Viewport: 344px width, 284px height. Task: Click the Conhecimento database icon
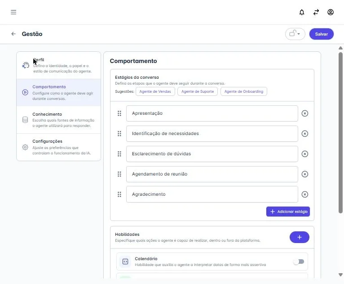click(25, 120)
